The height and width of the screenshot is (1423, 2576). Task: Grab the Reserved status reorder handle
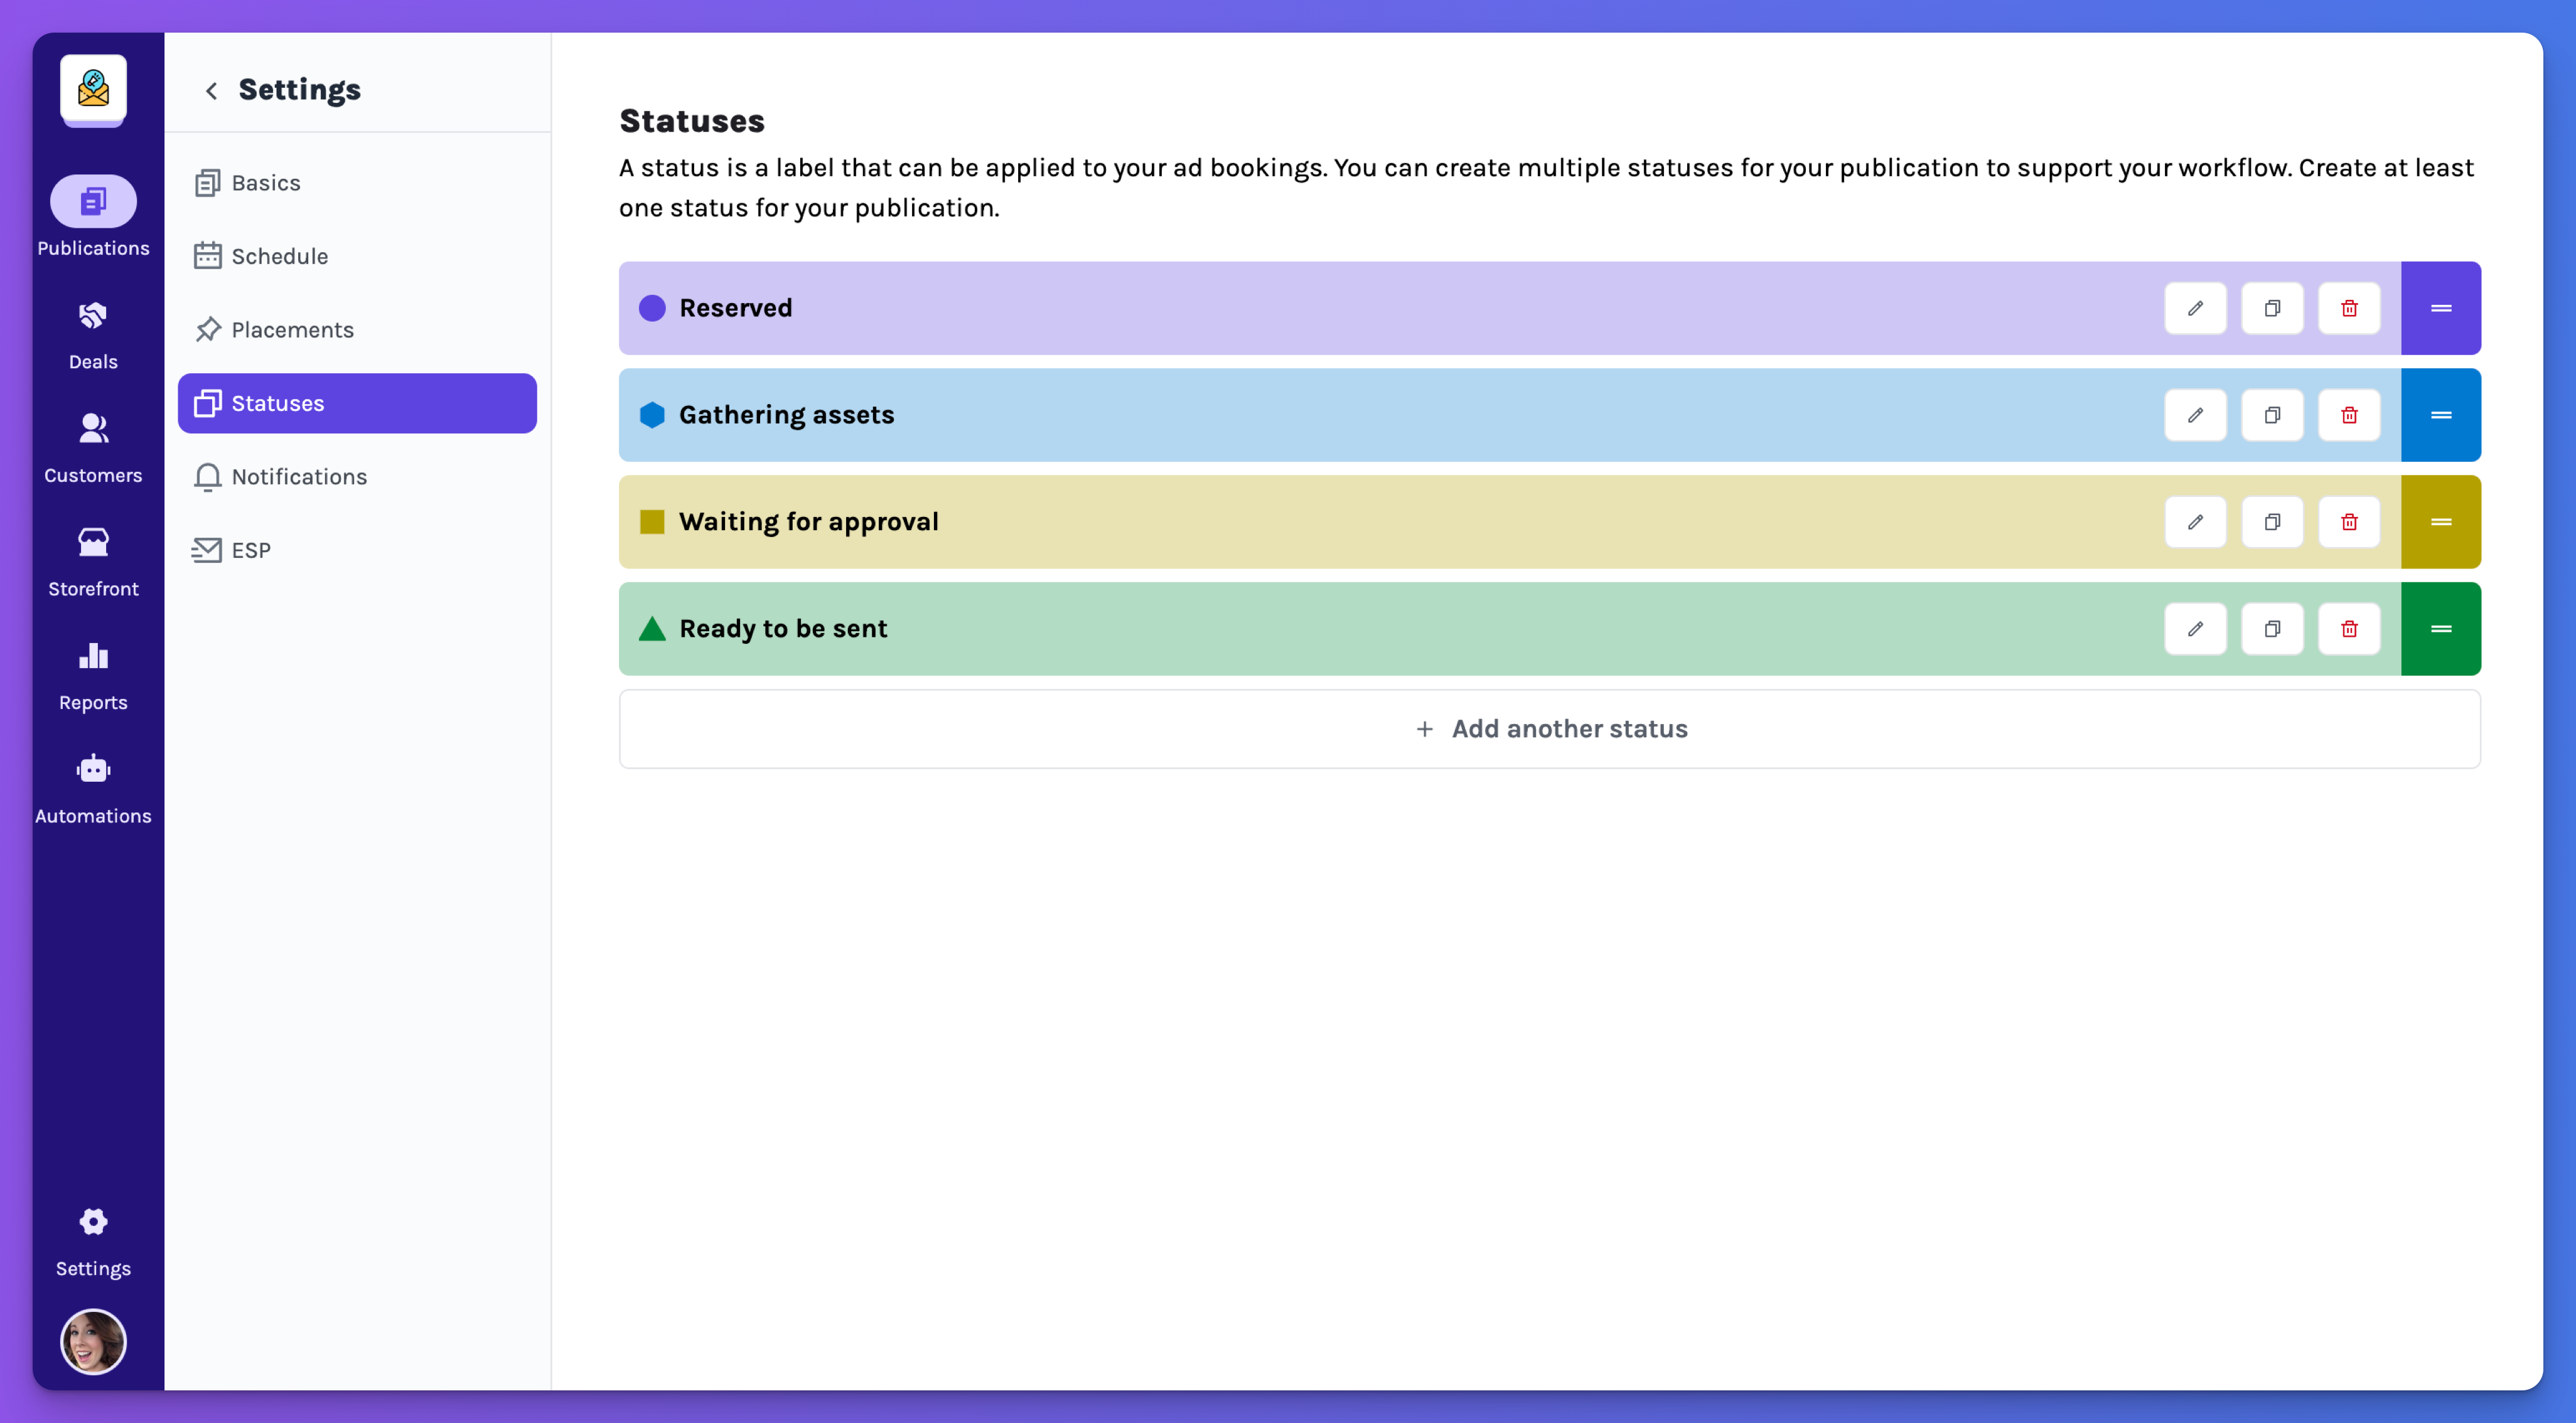(x=2441, y=308)
